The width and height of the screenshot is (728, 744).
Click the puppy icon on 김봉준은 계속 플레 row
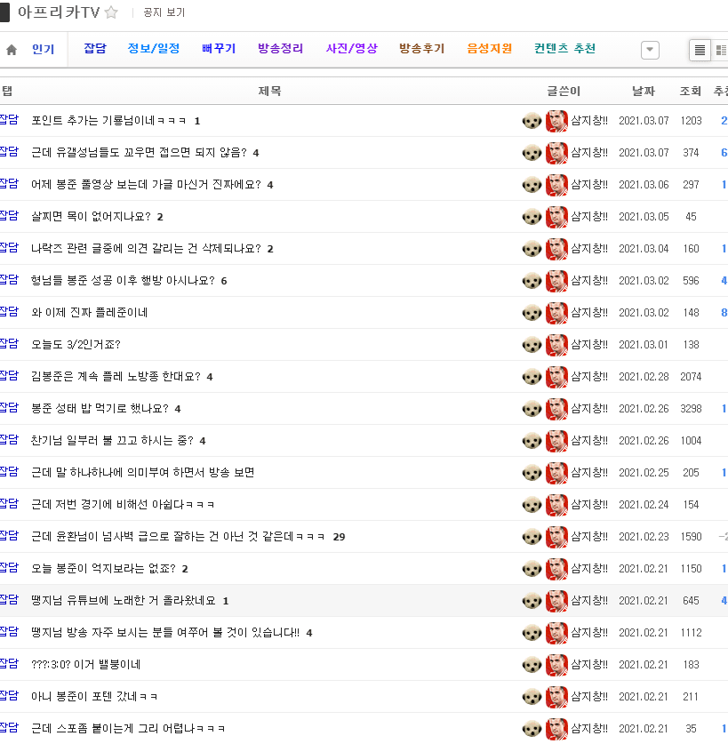pos(532,377)
